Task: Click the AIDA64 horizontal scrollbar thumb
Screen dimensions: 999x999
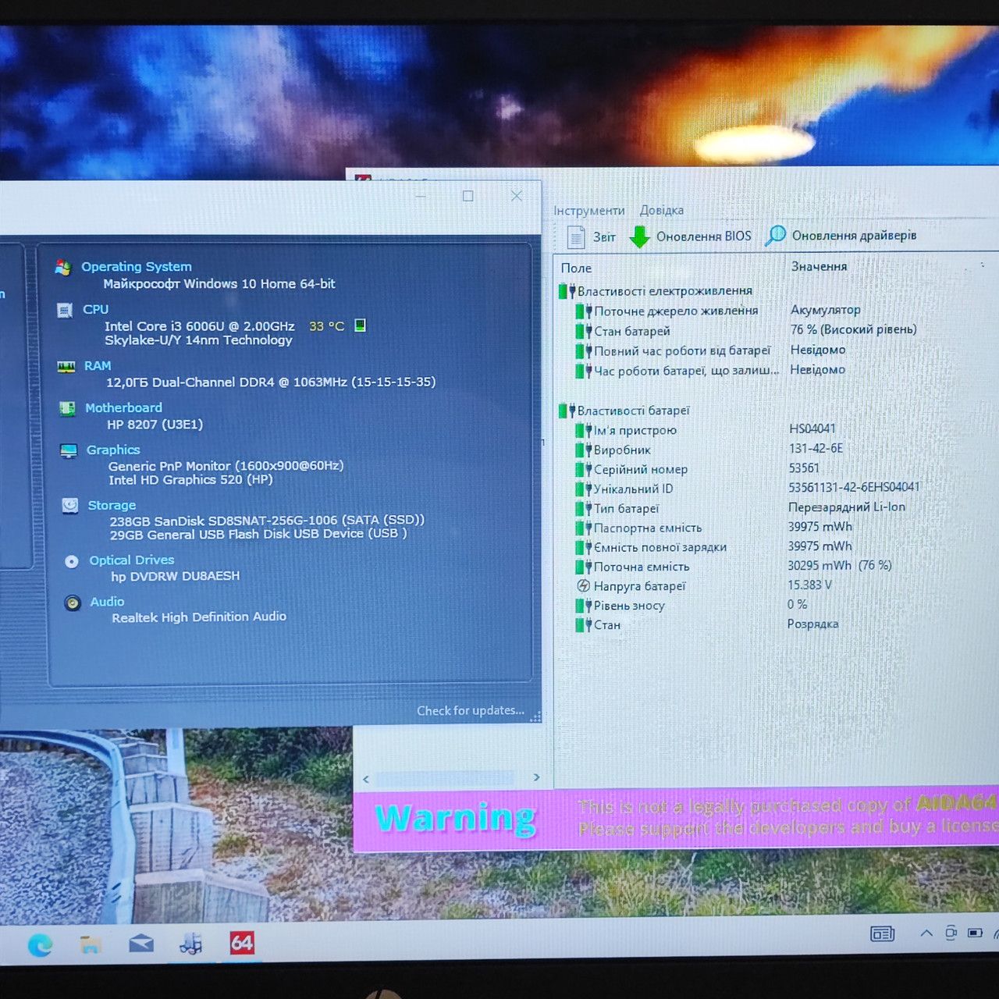Action: click(446, 778)
